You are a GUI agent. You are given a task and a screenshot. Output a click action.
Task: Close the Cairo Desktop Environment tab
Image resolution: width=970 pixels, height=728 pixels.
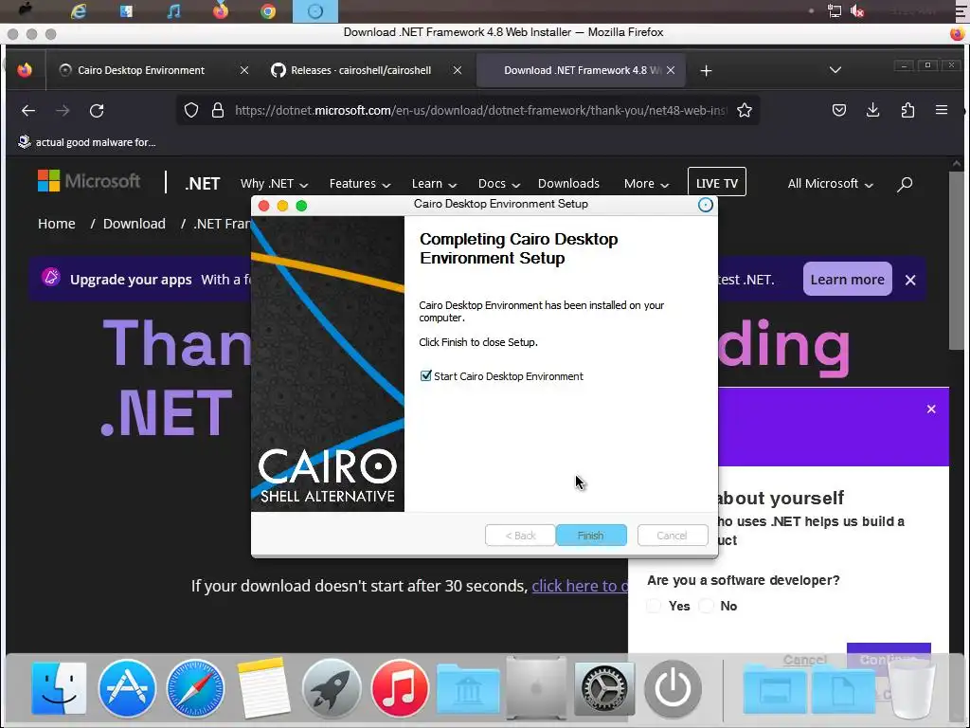(x=244, y=70)
